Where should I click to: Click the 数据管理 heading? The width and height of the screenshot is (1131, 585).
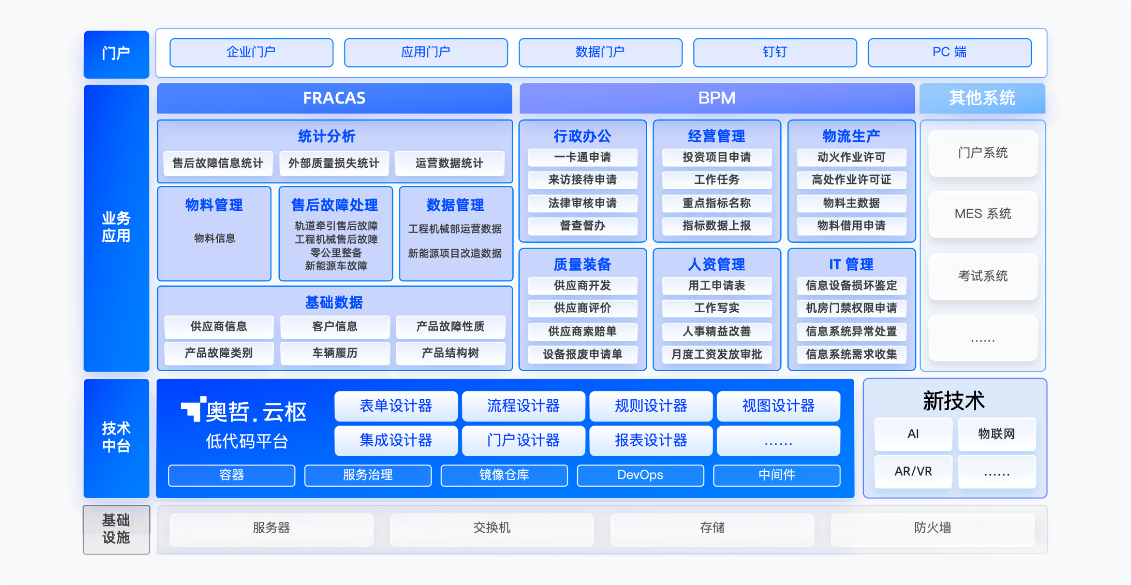pyautogui.click(x=455, y=205)
